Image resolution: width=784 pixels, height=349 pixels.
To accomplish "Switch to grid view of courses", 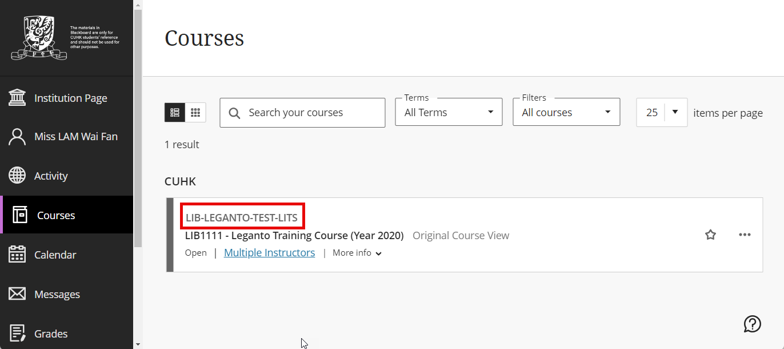I will click(195, 112).
